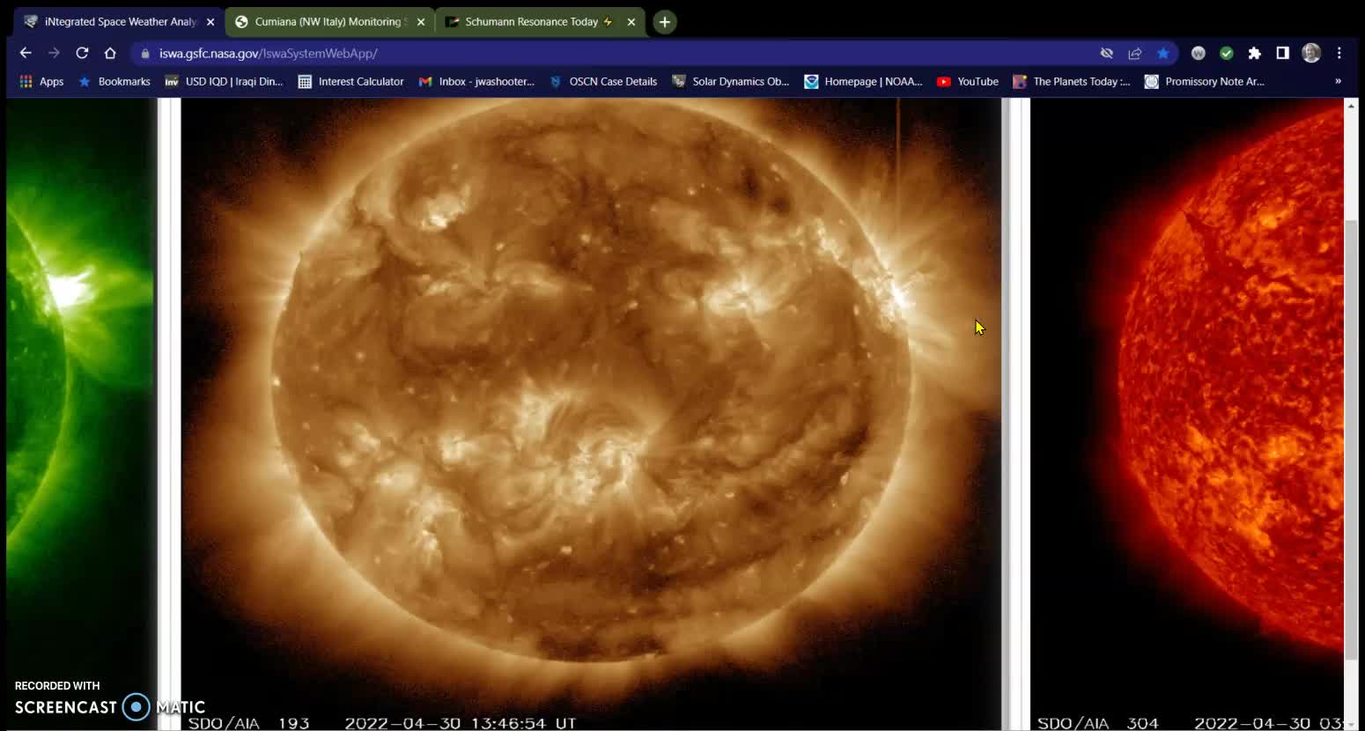
Task: Open the Interest Calculator bookmark
Action: point(350,82)
